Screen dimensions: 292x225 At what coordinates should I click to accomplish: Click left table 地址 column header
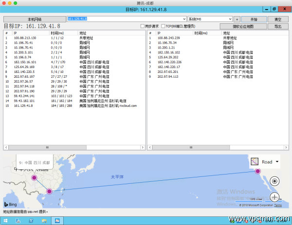pyautogui.click(x=111, y=33)
